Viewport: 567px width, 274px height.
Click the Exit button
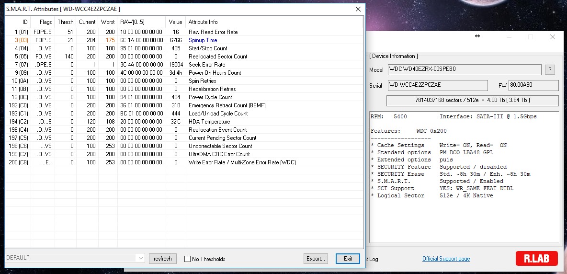(x=348, y=259)
